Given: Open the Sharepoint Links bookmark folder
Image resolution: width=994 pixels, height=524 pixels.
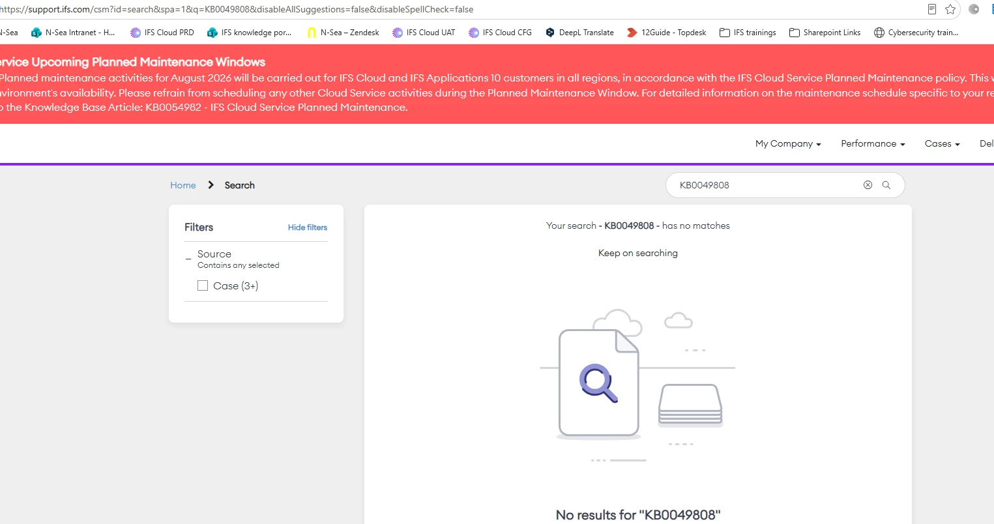Looking at the screenshot, I should (825, 33).
